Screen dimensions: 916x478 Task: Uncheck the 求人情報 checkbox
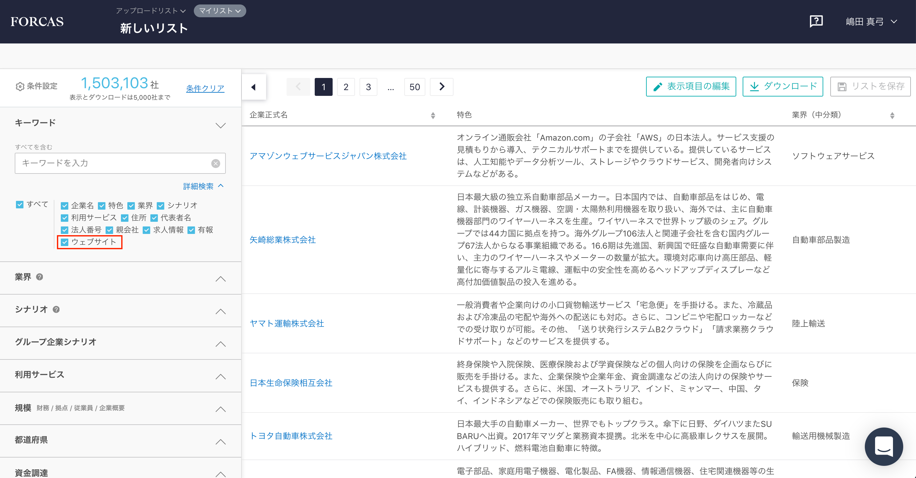click(146, 230)
